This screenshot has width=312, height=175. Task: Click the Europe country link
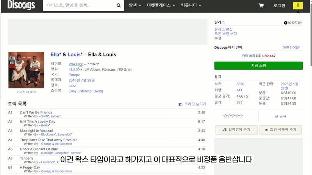tap(74, 75)
